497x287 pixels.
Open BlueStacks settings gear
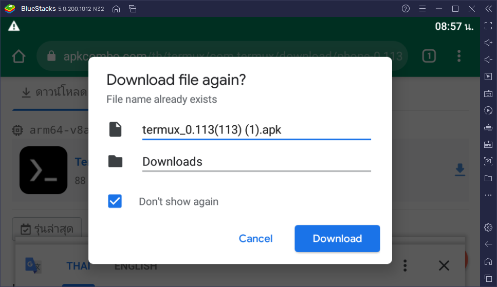pos(488,227)
